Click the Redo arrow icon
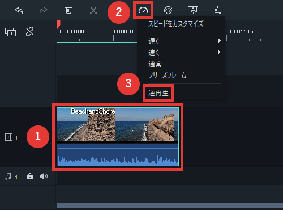The width and height of the screenshot is (283, 210). pyautogui.click(x=44, y=10)
